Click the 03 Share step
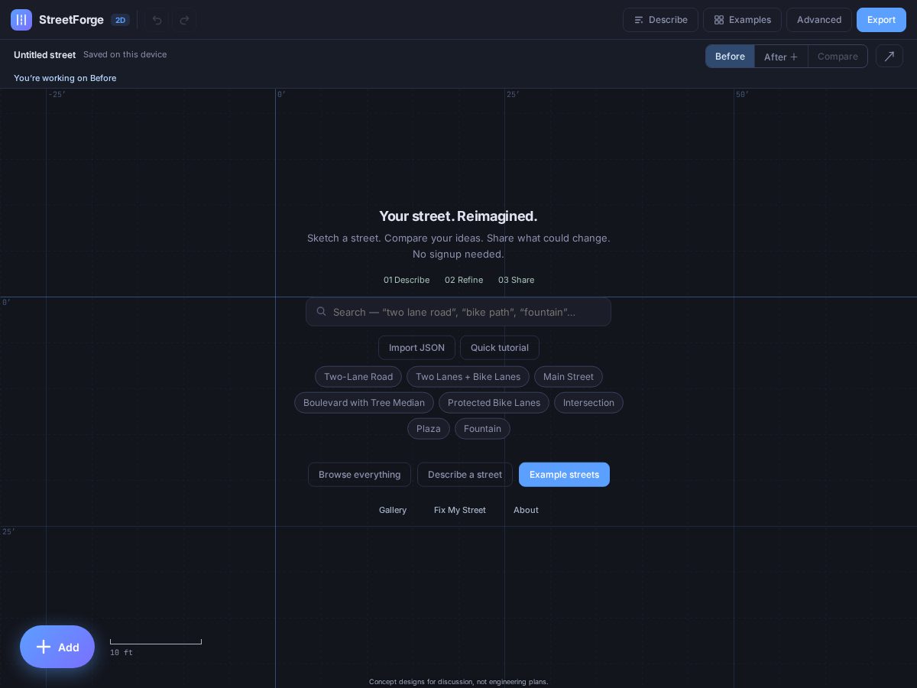 pyautogui.click(x=516, y=280)
